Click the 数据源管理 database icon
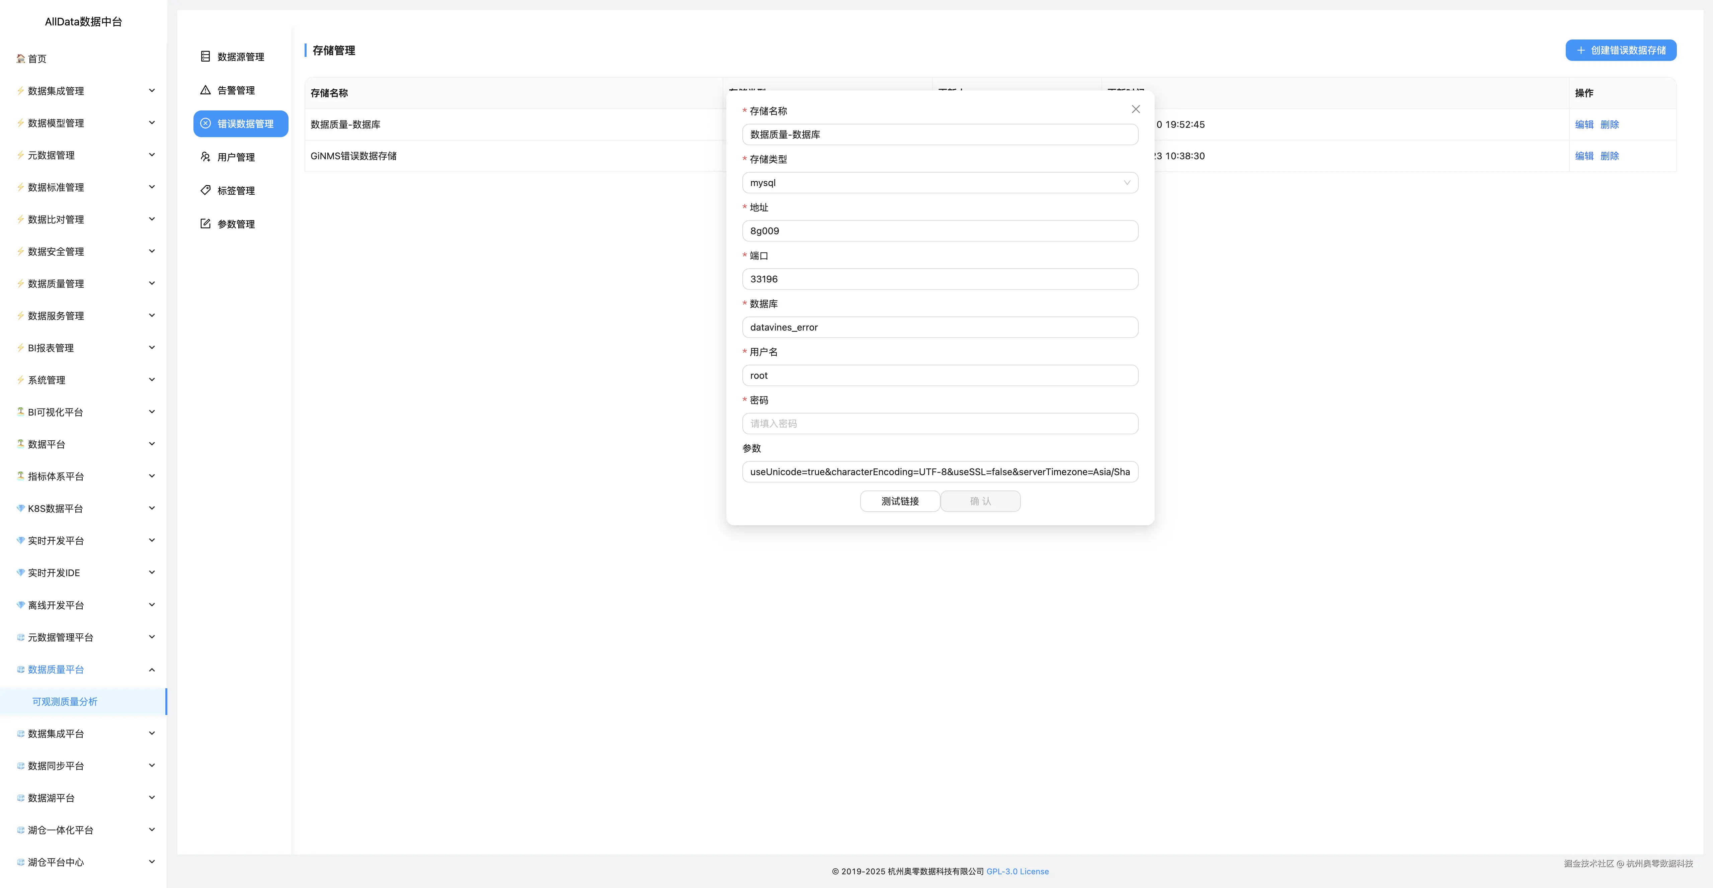This screenshot has width=1713, height=888. [x=206, y=57]
